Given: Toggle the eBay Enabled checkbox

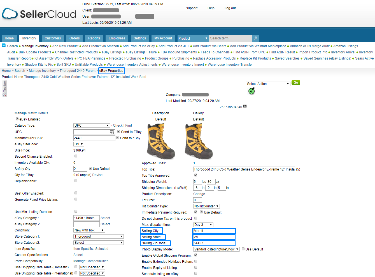Looking at the screenshot, I should click(x=17, y=119).
